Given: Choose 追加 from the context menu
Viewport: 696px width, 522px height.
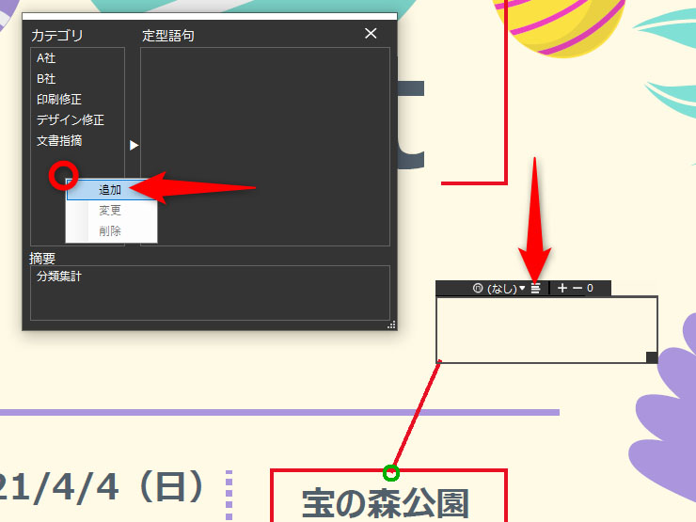Looking at the screenshot, I should [x=111, y=190].
